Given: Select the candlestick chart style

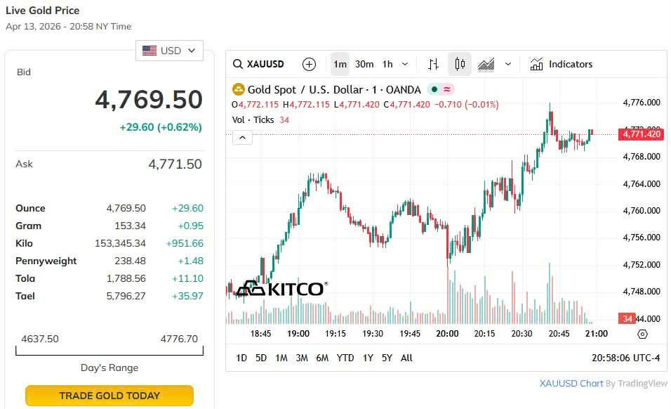Looking at the screenshot, I should (x=460, y=64).
